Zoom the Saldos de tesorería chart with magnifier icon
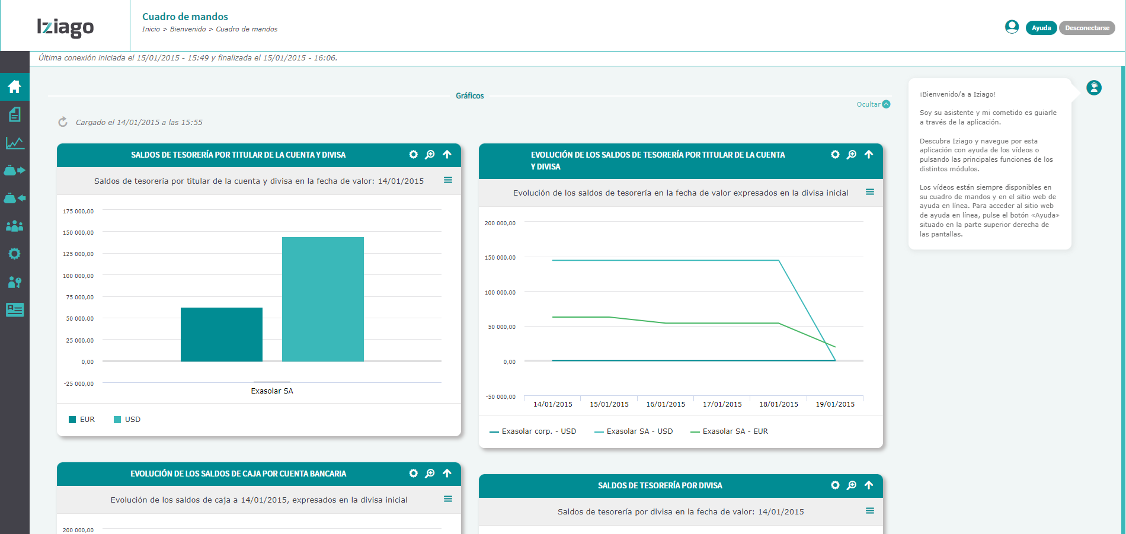This screenshot has height=534, width=1126. [430, 154]
